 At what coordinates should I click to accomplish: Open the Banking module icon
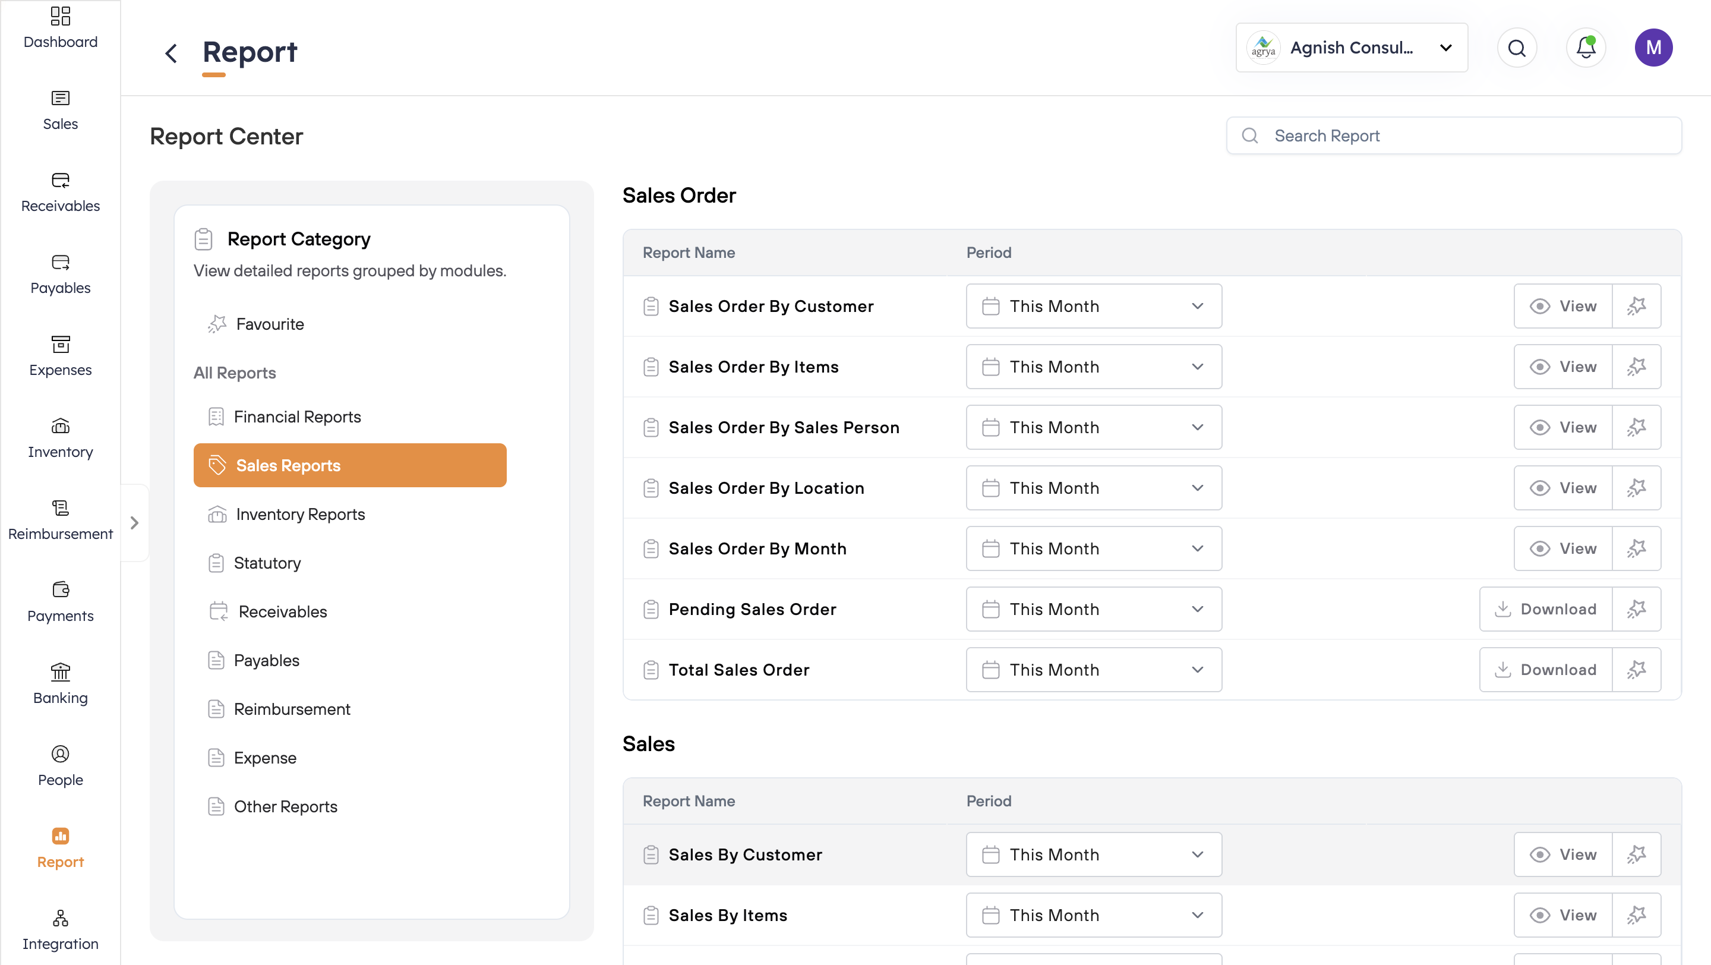[x=61, y=683]
